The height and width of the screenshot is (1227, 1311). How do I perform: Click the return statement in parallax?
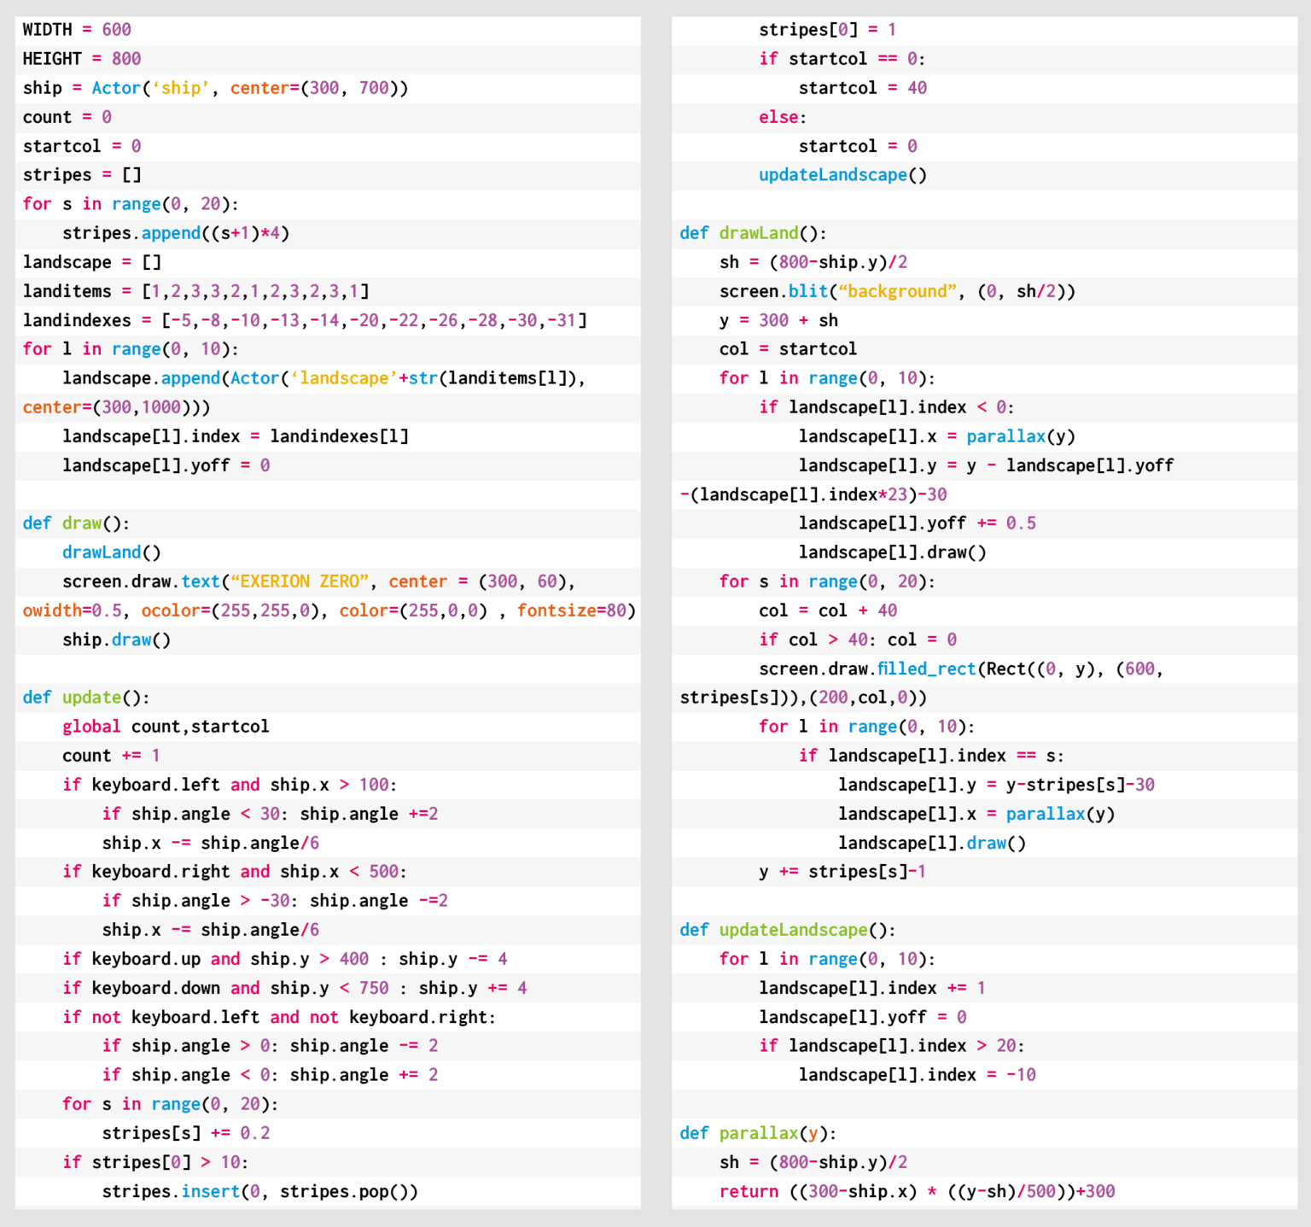pos(917,1191)
